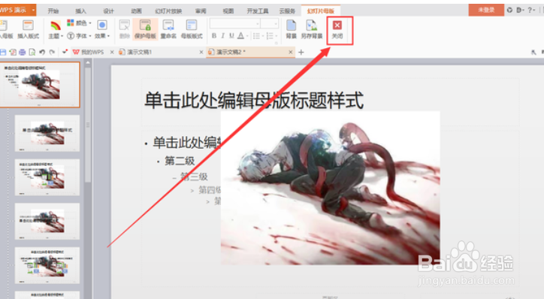Click the bullet list icon
The height and width of the screenshot is (299, 544).
pyautogui.click(x=256, y=36)
